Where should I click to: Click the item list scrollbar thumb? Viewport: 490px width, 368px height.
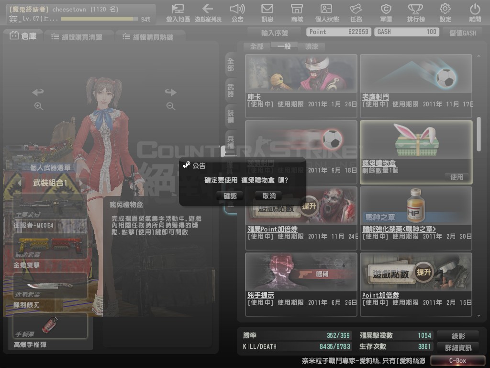click(x=479, y=134)
